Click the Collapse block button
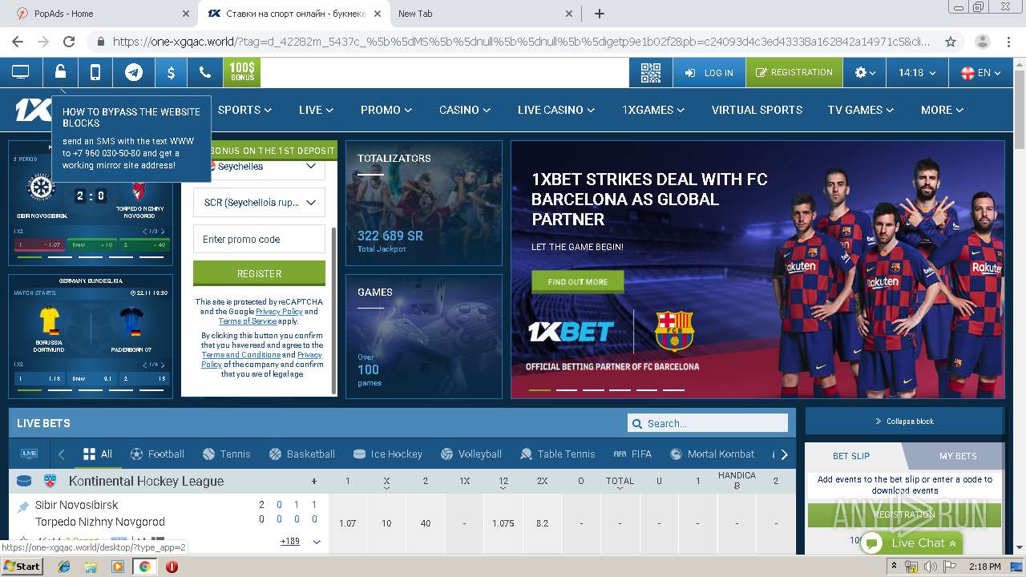This screenshot has width=1026, height=577. [904, 422]
